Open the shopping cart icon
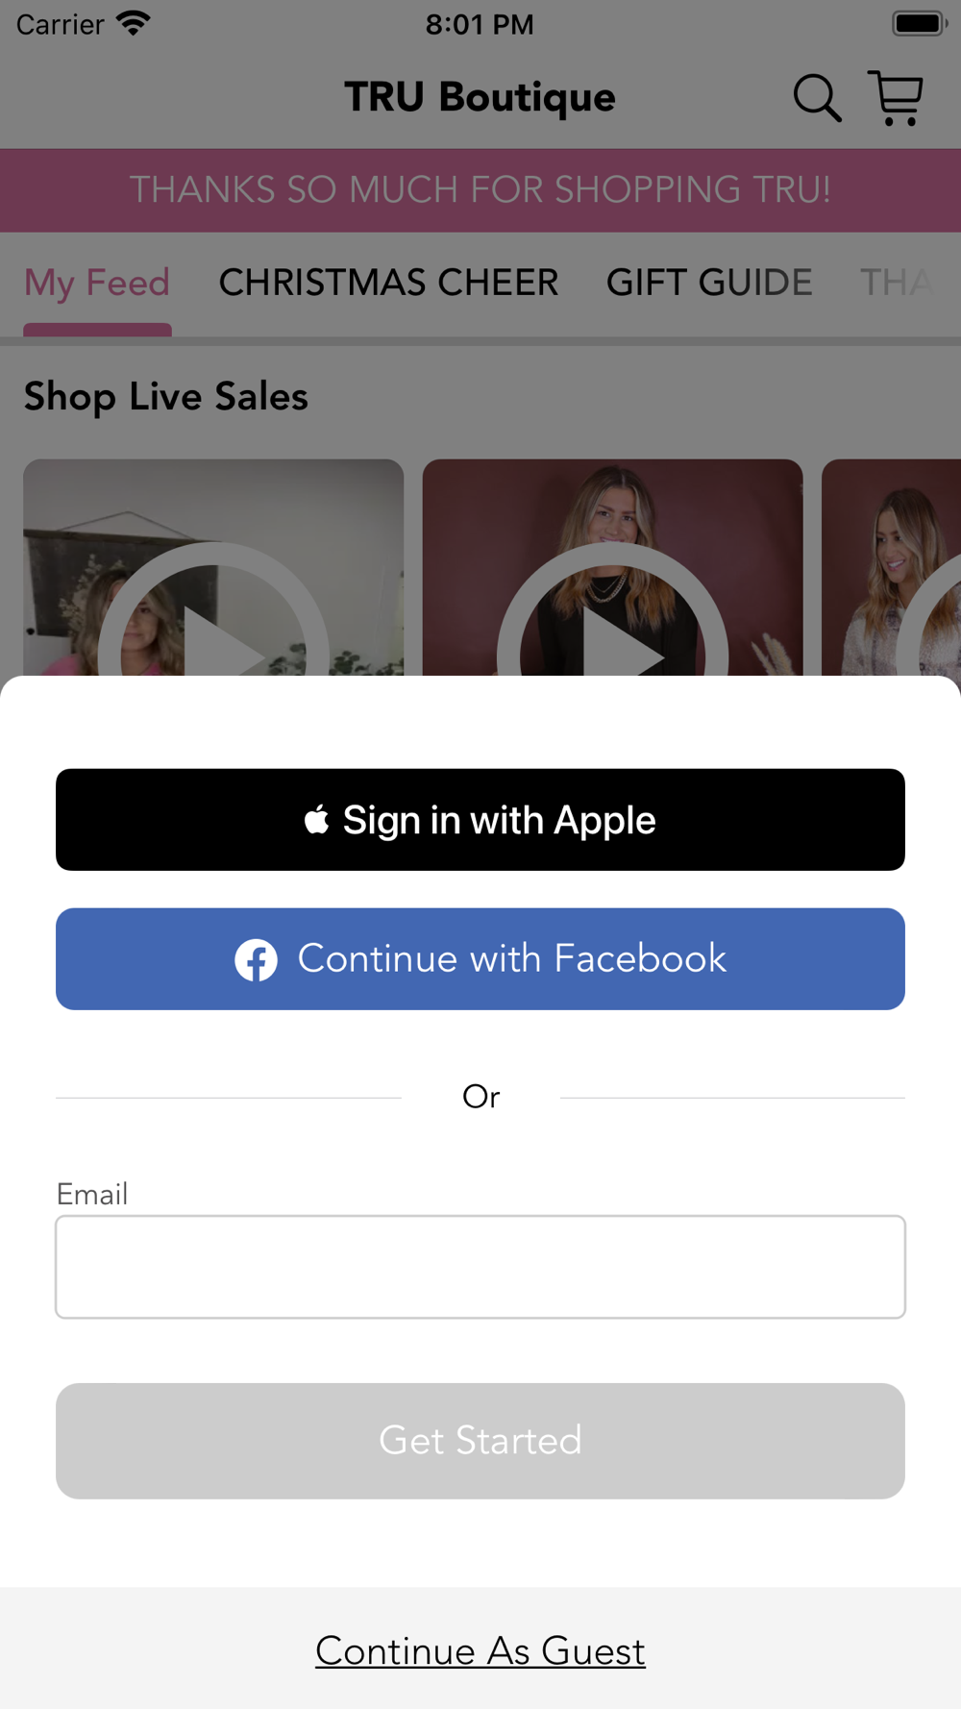This screenshot has width=961, height=1709. (896, 97)
